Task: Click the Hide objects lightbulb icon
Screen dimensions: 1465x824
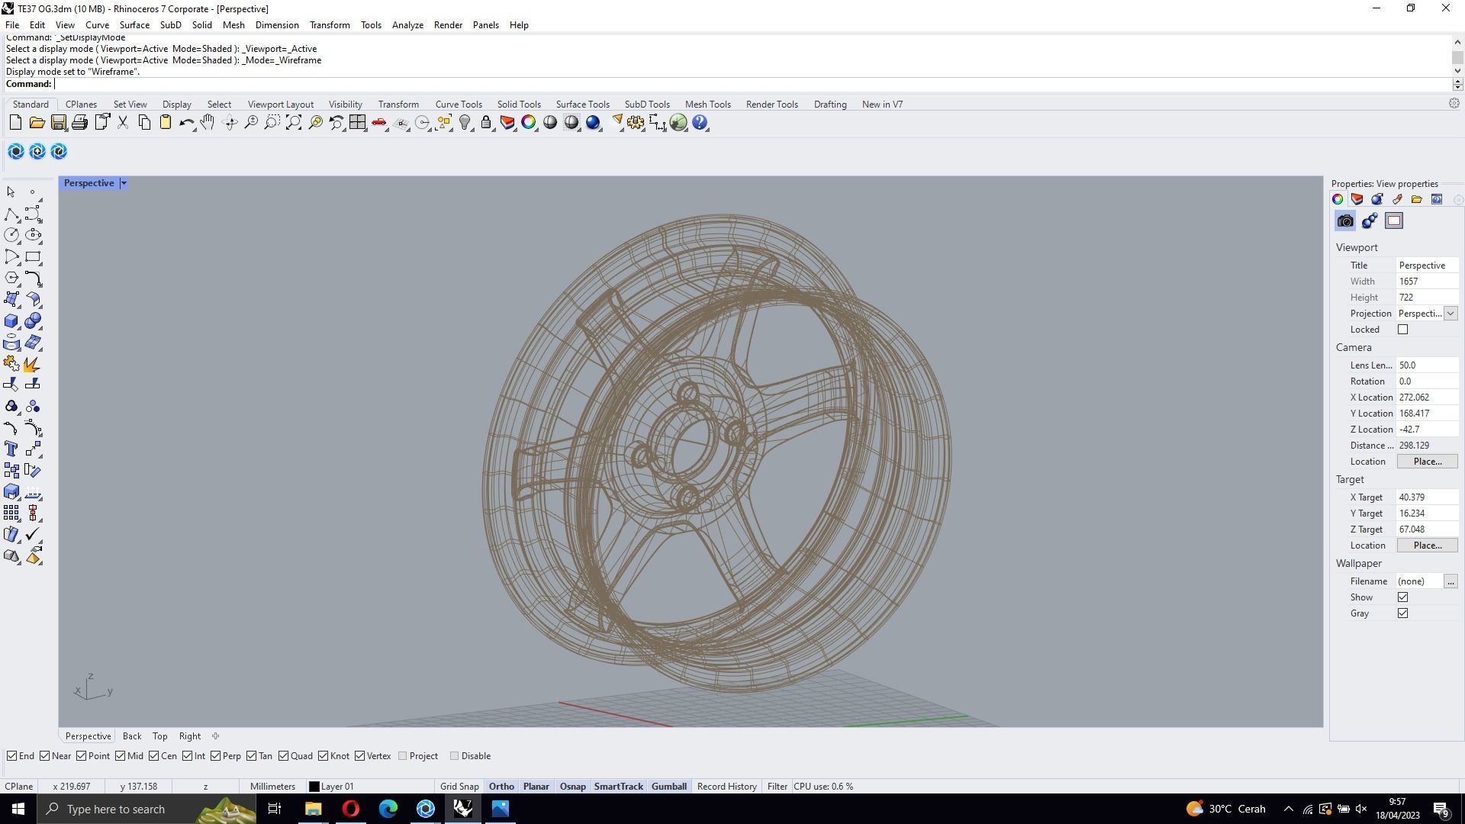Action: (x=465, y=123)
